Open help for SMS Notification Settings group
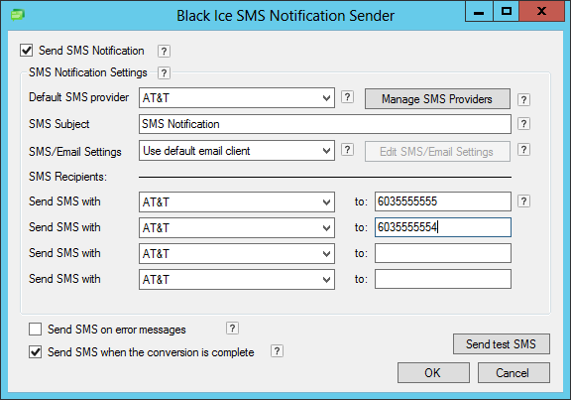 tap(164, 72)
